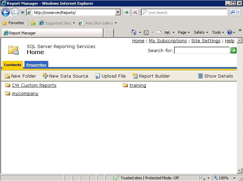Click the browser Home page icon
Image resolution: width=243 pixels, height=181 pixels.
[134, 32]
